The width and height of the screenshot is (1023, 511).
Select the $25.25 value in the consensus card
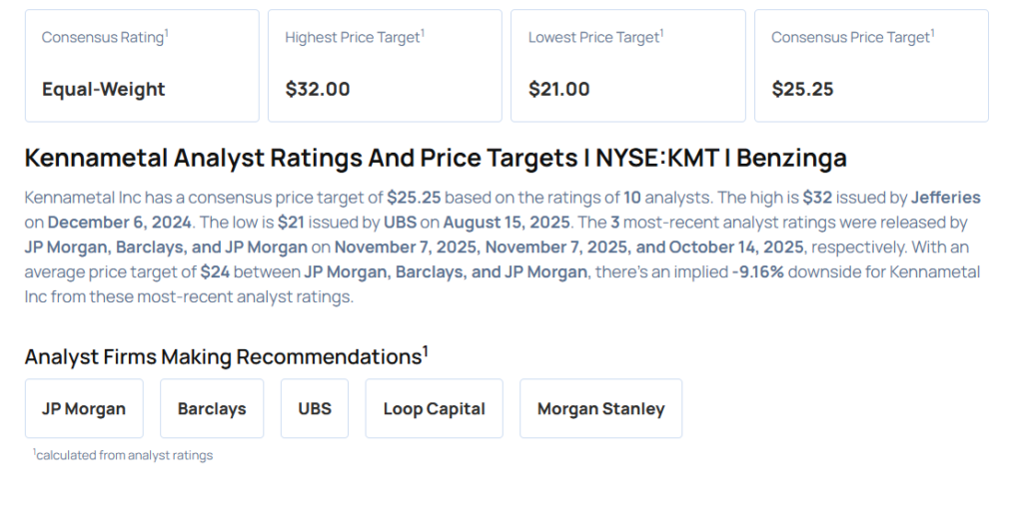(802, 89)
